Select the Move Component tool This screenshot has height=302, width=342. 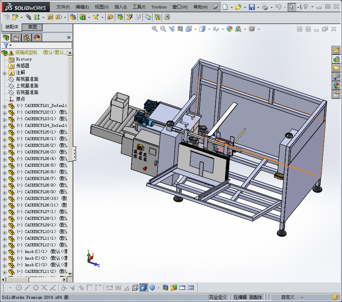(x=59, y=17)
